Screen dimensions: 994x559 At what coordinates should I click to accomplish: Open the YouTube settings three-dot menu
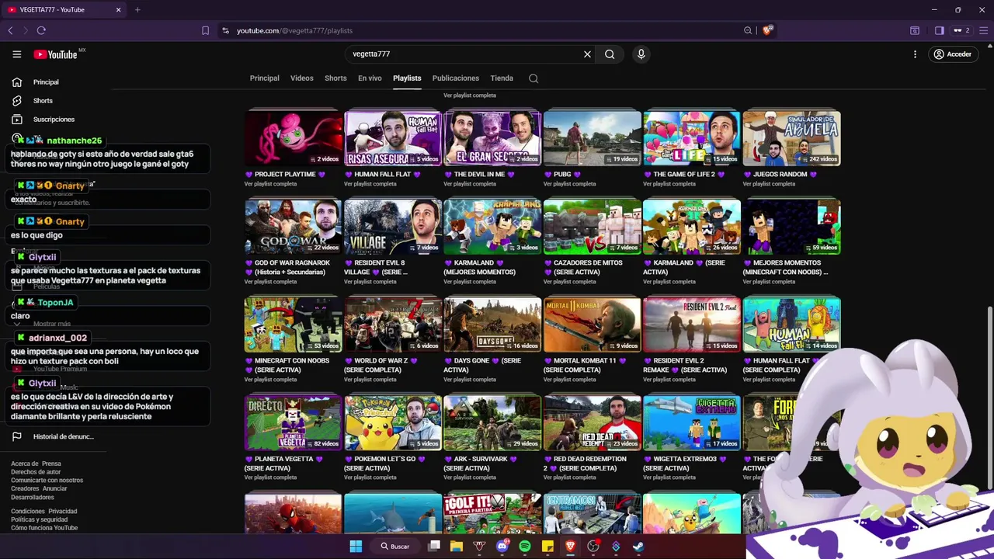[915, 54]
